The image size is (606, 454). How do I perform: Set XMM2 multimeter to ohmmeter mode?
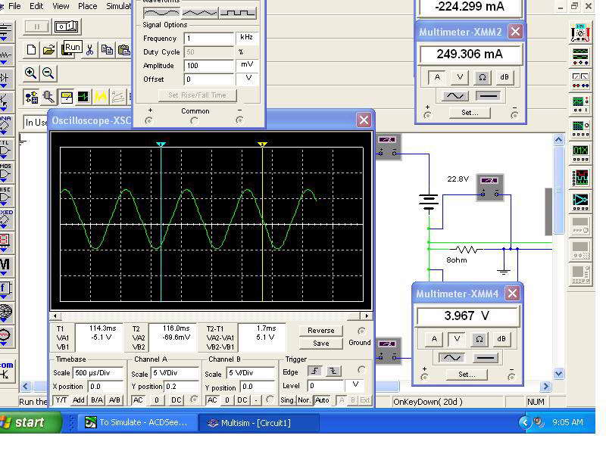click(483, 77)
